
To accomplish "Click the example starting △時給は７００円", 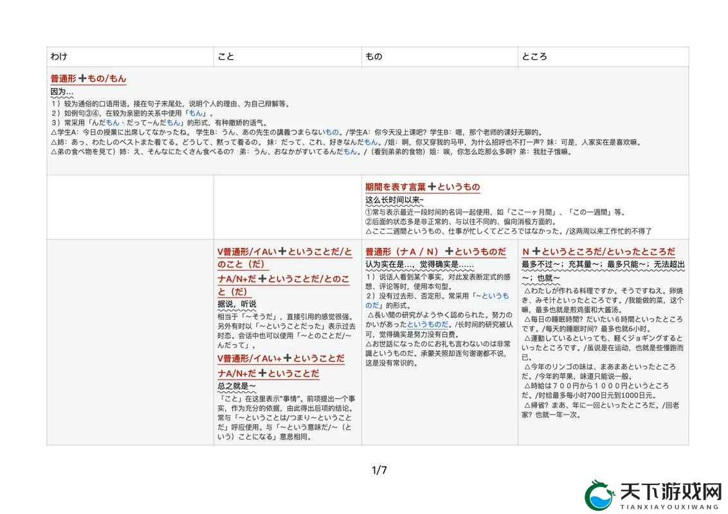I will click(x=596, y=391).
